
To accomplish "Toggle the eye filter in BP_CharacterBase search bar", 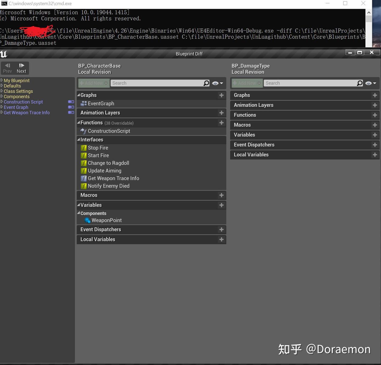I will [215, 83].
